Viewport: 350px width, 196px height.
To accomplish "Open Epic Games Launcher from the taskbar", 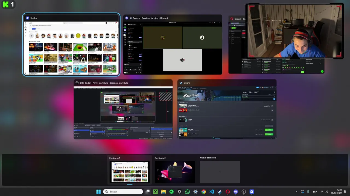I will pyautogui.click(x=179, y=192).
